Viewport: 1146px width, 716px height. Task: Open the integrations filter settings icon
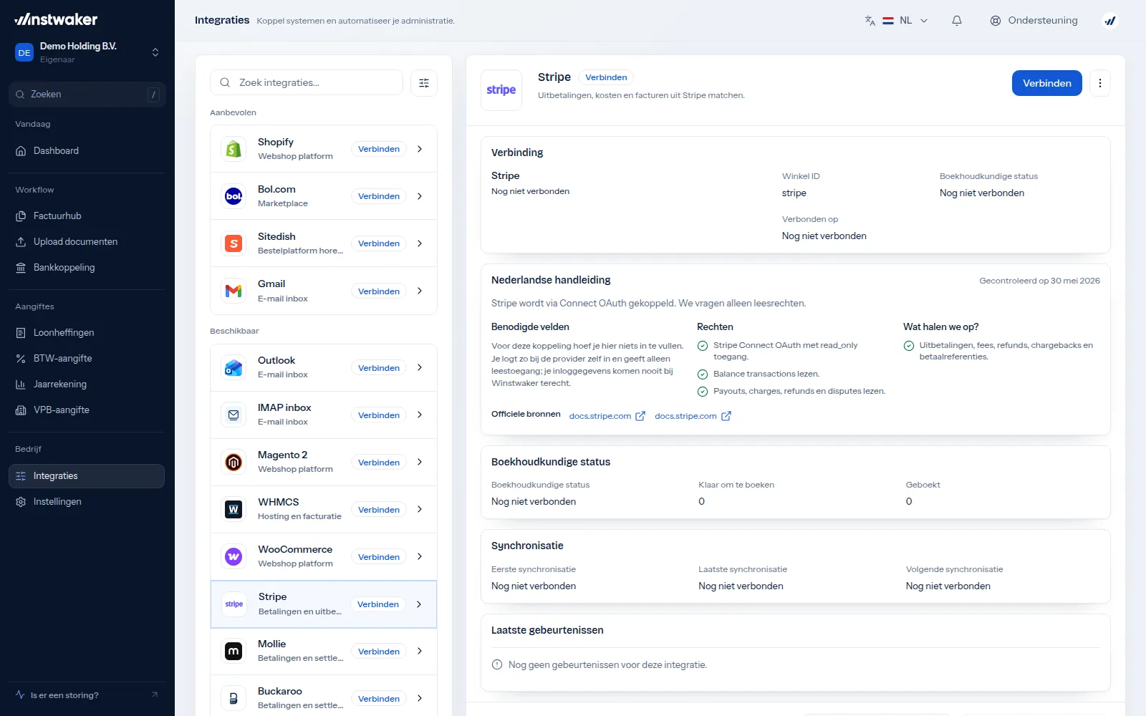coord(424,83)
